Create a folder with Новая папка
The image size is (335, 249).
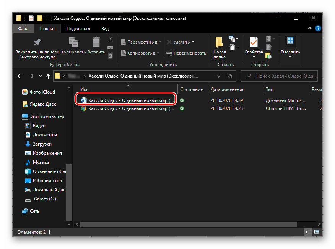(x=219, y=47)
